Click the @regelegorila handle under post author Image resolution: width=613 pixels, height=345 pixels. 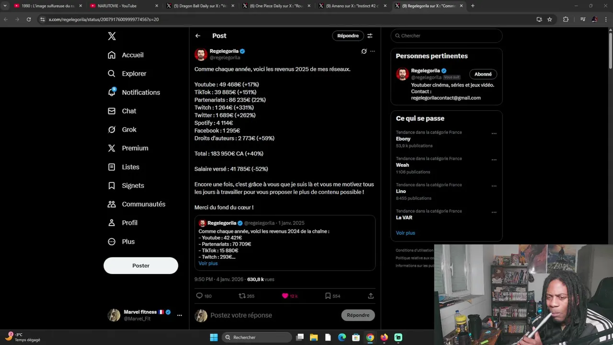225,57
